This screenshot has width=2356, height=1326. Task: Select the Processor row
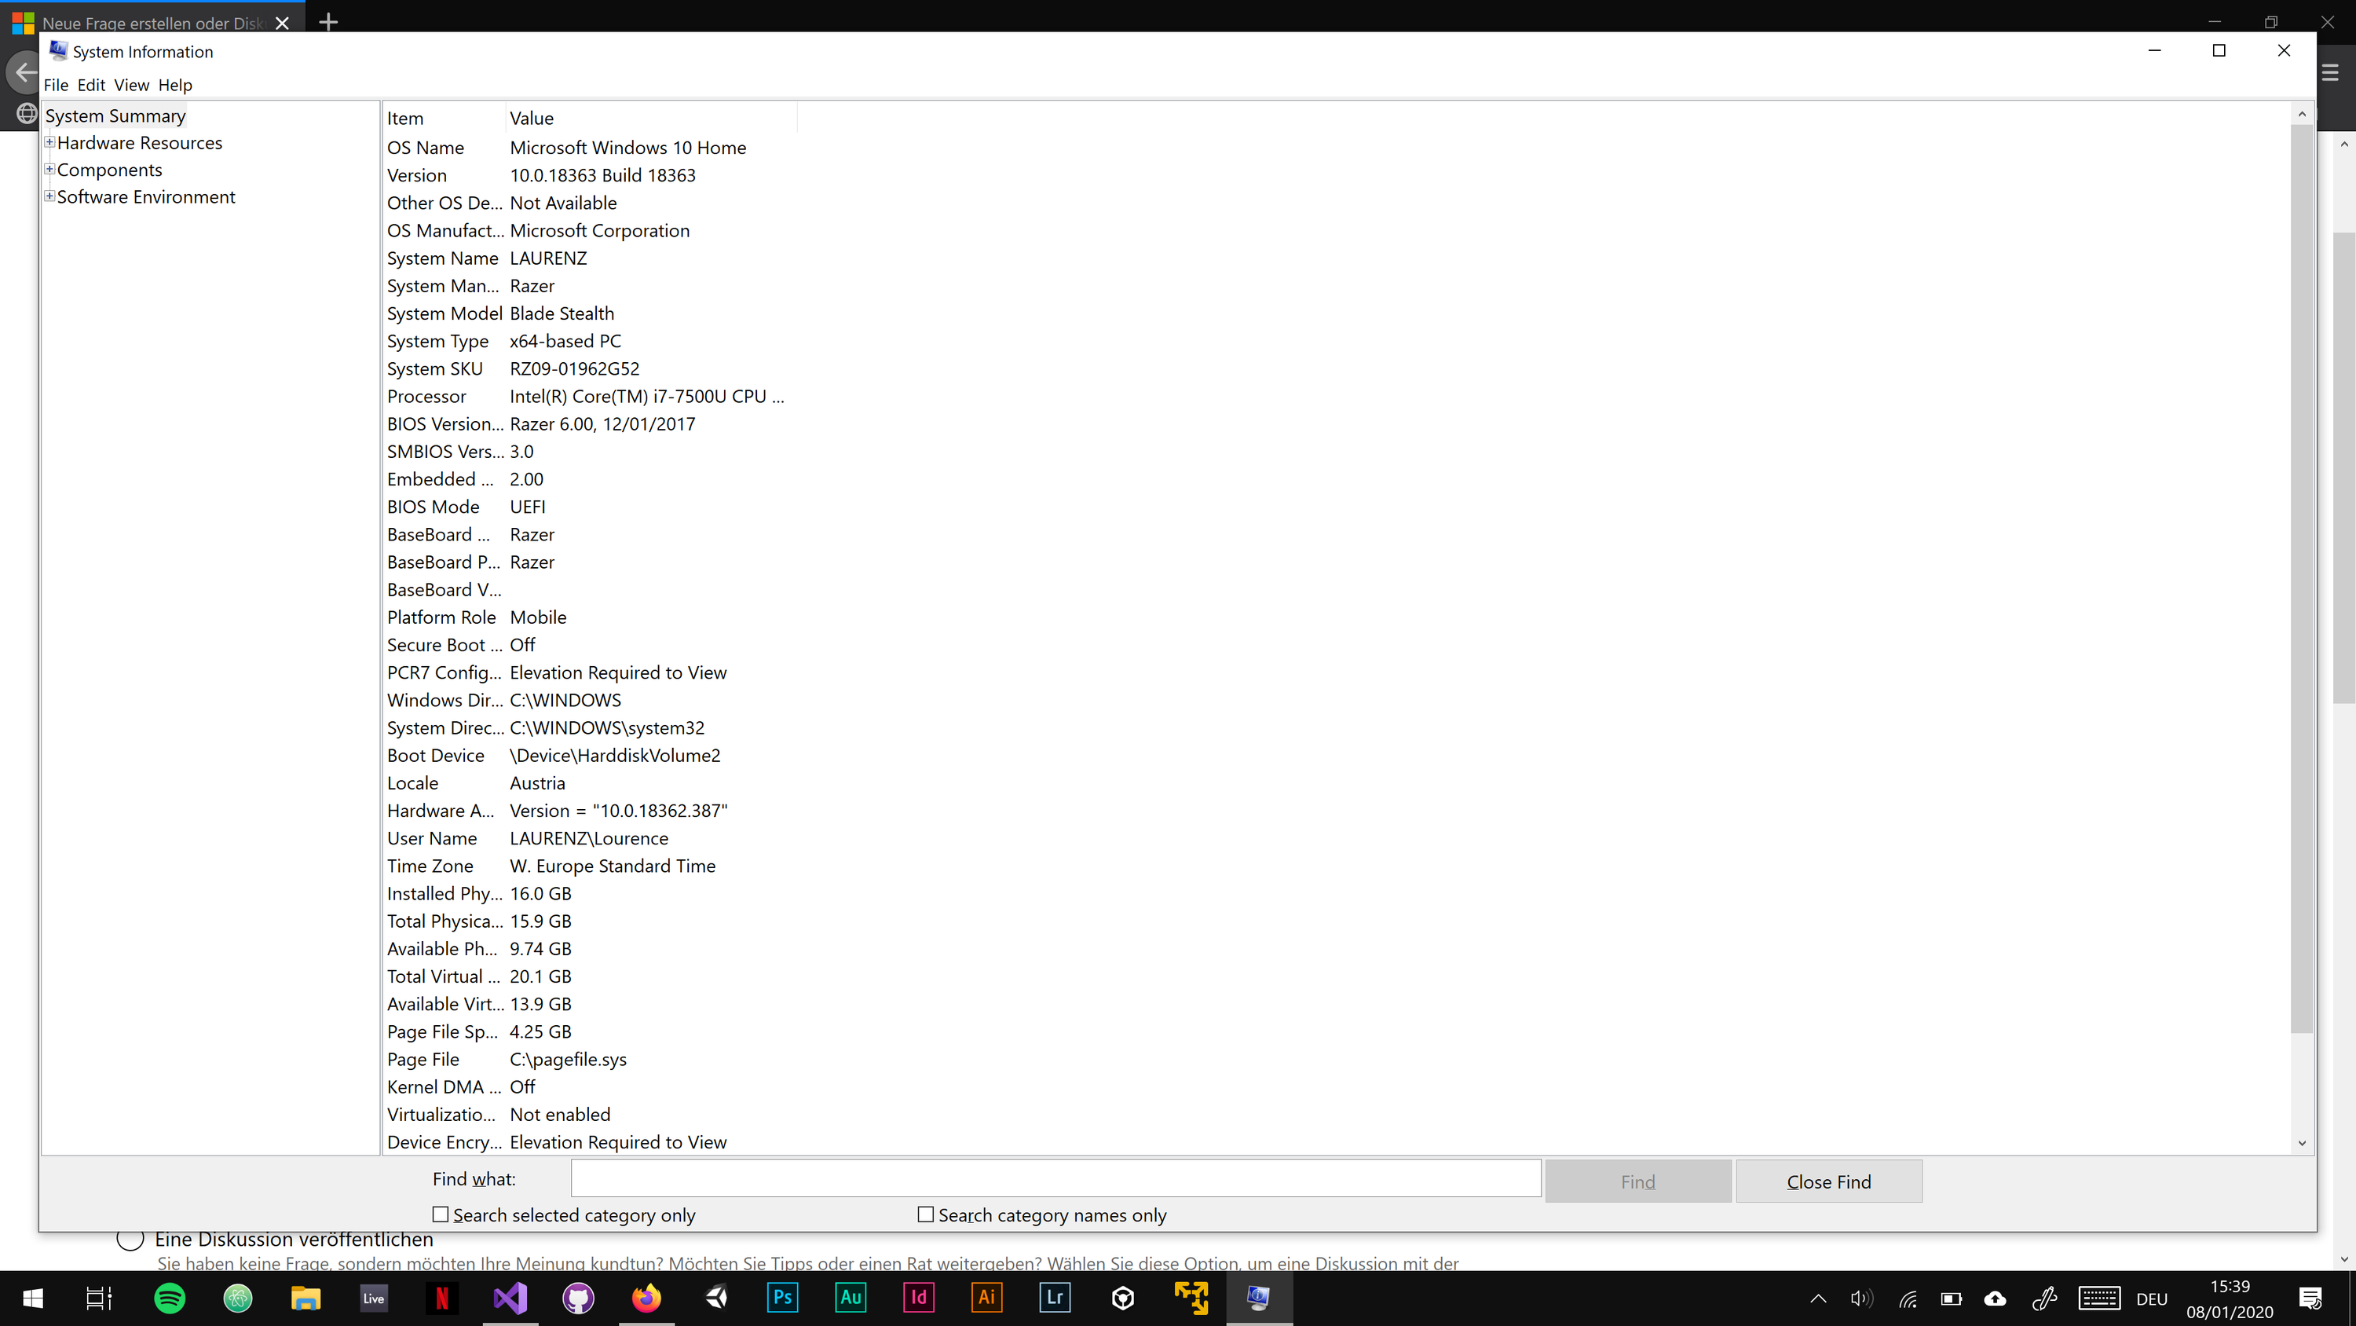(x=590, y=396)
